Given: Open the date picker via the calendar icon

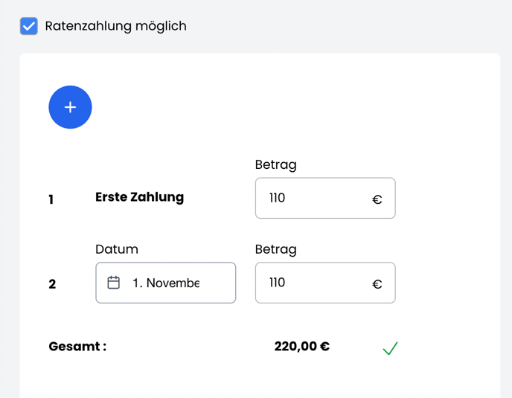Looking at the screenshot, I should coord(114,283).
